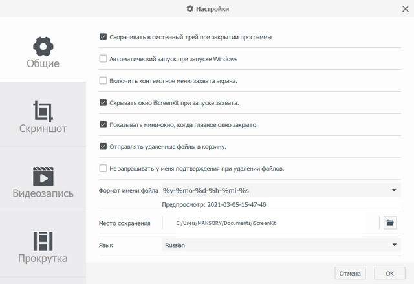
Task: Click the Формат имени файла label
Action: [x=128, y=191]
